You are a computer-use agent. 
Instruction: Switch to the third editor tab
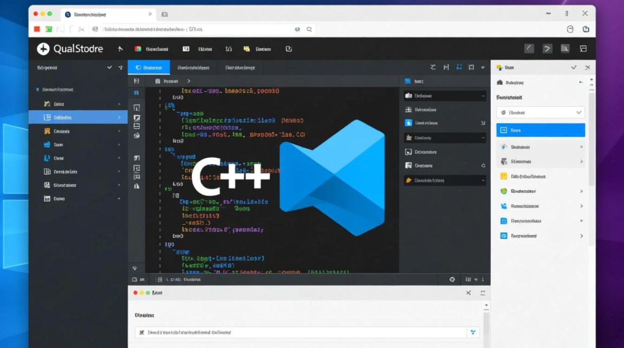tap(240, 68)
